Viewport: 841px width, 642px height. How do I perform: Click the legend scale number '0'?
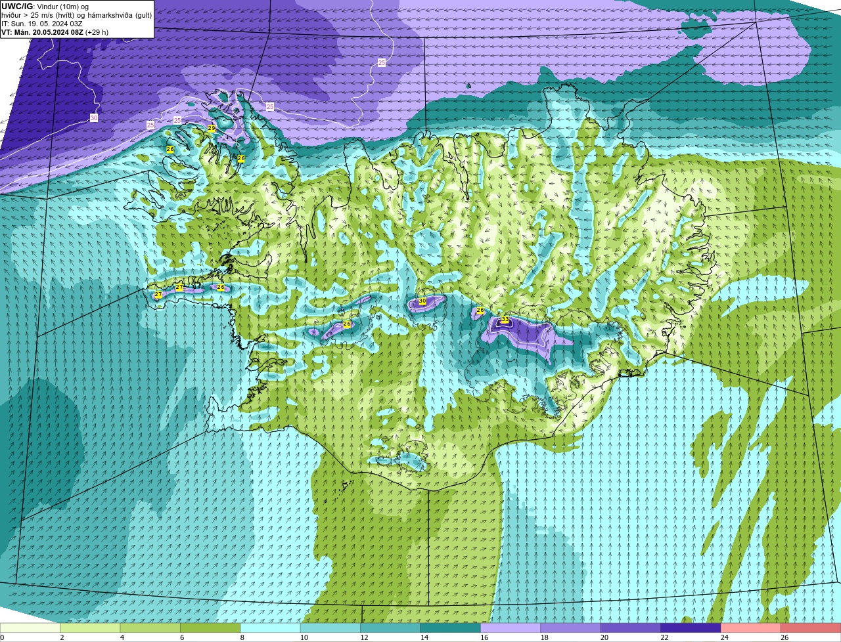[2, 637]
